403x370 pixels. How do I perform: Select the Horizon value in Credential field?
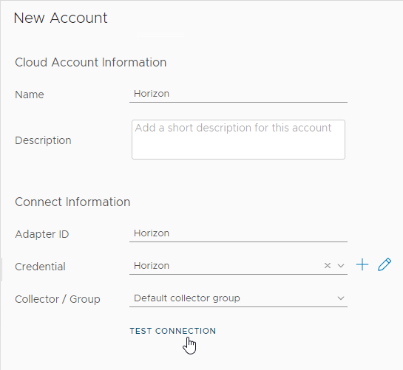(152, 265)
